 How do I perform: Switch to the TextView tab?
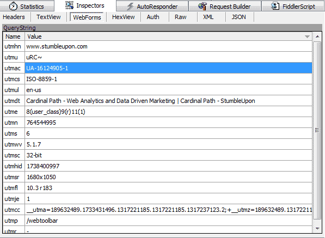(48, 17)
